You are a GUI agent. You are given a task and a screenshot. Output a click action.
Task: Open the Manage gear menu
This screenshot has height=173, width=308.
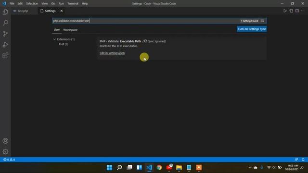click(x=5, y=152)
